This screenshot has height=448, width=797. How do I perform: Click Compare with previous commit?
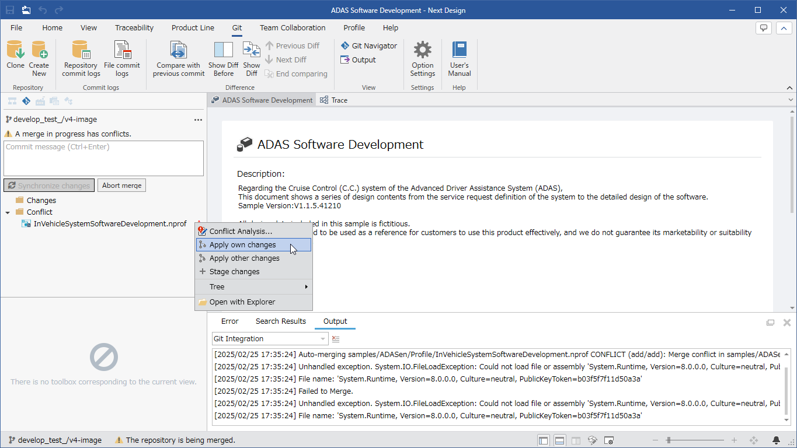tap(179, 58)
